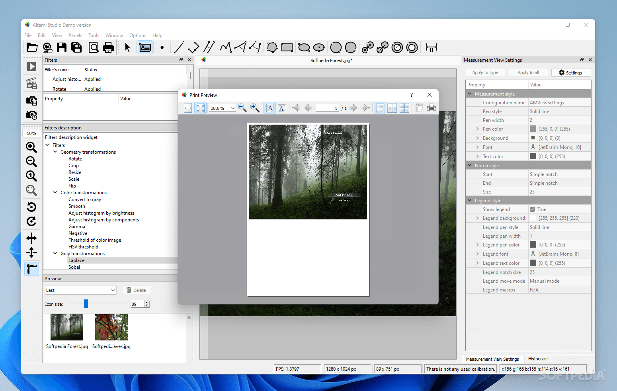Open the File menu
This screenshot has height=391, width=617.
coord(28,35)
